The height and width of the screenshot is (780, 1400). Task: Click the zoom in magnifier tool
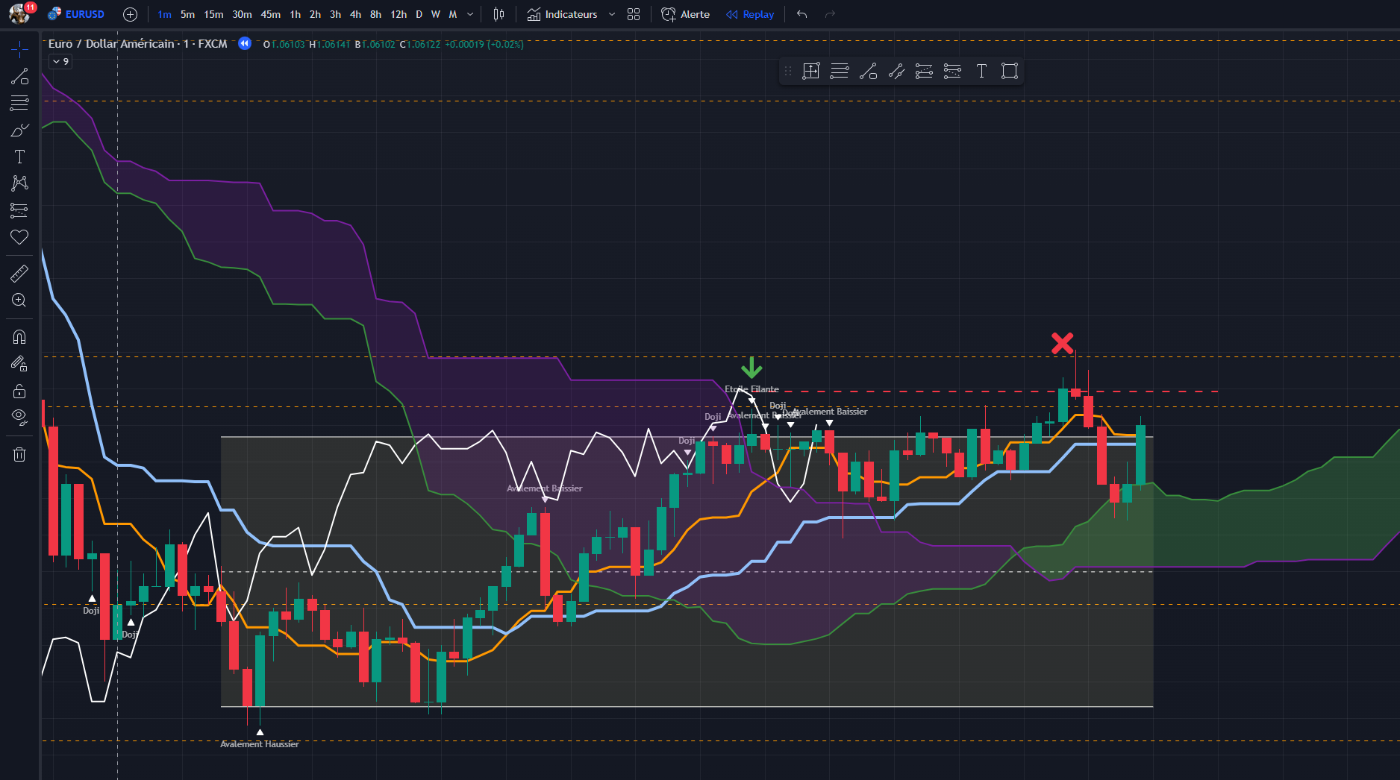(19, 301)
